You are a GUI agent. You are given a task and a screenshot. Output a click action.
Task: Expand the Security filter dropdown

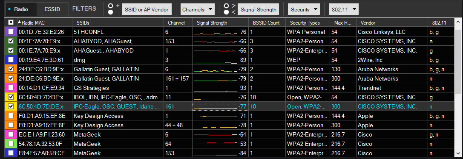pyautogui.click(x=304, y=9)
